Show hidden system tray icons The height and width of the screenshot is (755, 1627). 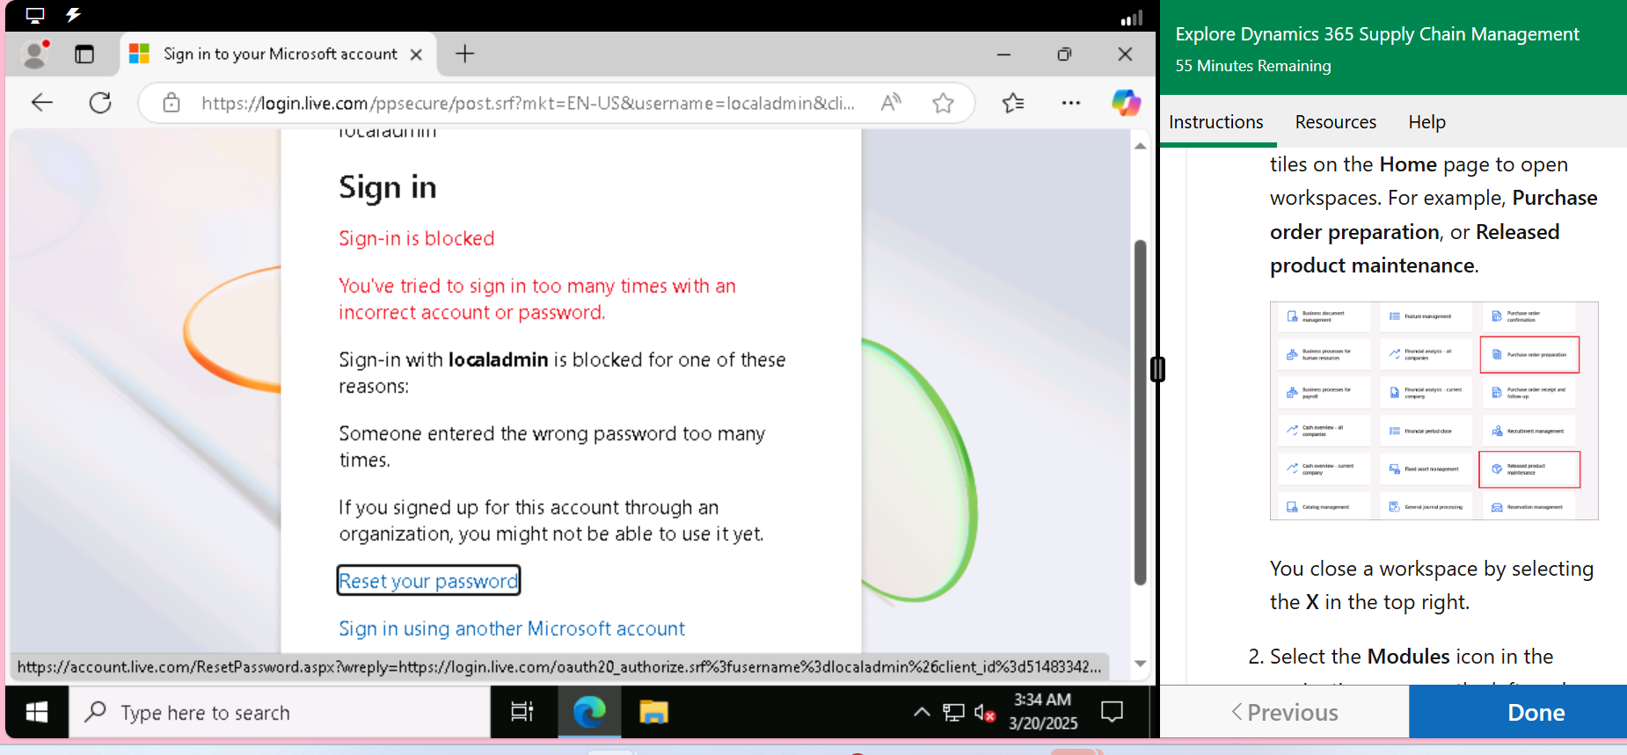(922, 712)
